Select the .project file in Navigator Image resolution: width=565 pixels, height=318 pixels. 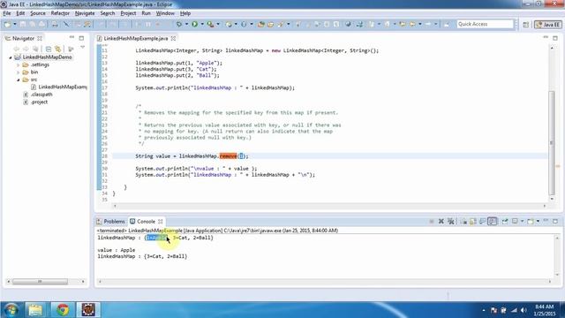[x=35, y=102]
